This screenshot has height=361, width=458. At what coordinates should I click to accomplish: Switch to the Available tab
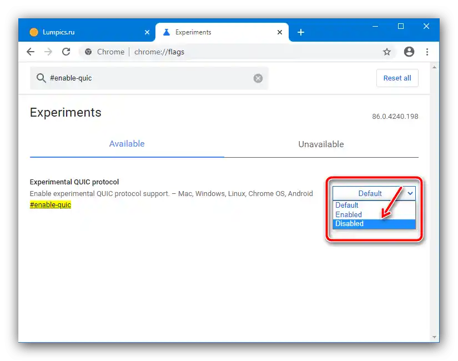(x=127, y=144)
